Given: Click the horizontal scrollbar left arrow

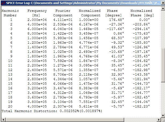Looking at the screenshot, I should [3, 120].
